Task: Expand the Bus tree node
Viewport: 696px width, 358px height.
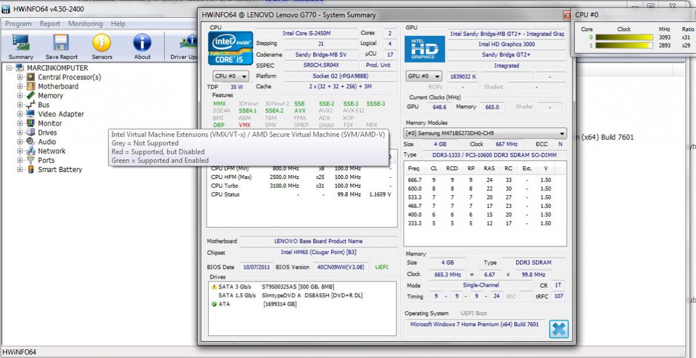Action: (x=20, y=105)
